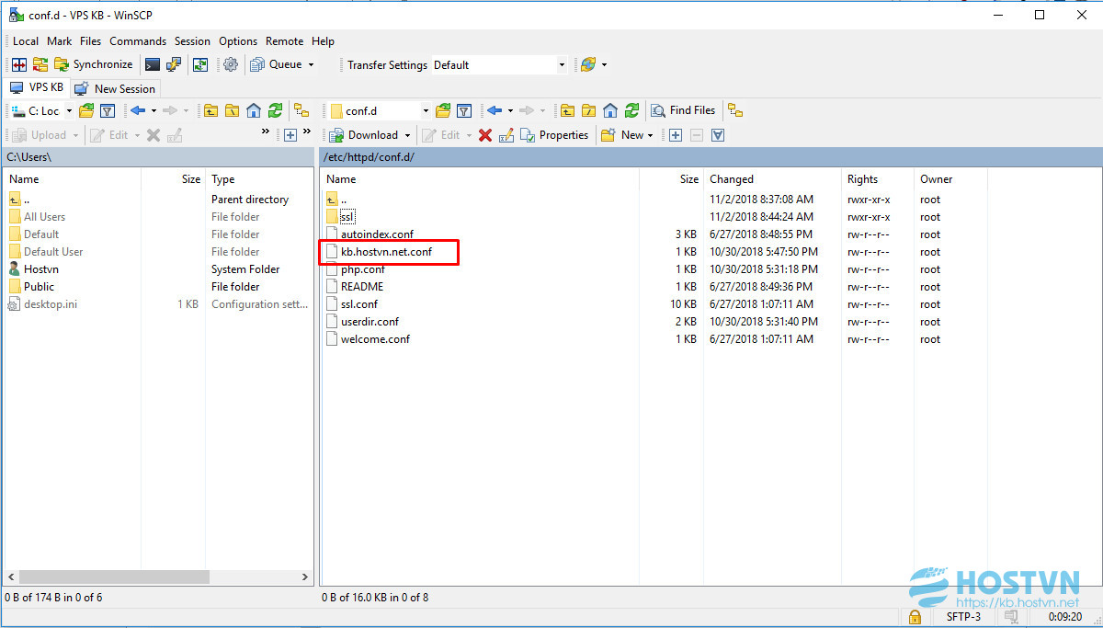Toggle the remote directory tree icon
This screenshot has width=1103, height=628.
(734, 110)
